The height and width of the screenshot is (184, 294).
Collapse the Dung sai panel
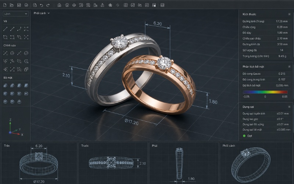click(x=289, y=107)
